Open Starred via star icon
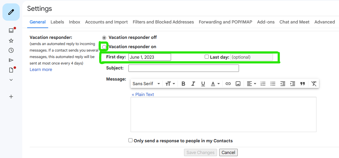Screen dimensions: 339x158 [11, 41]
